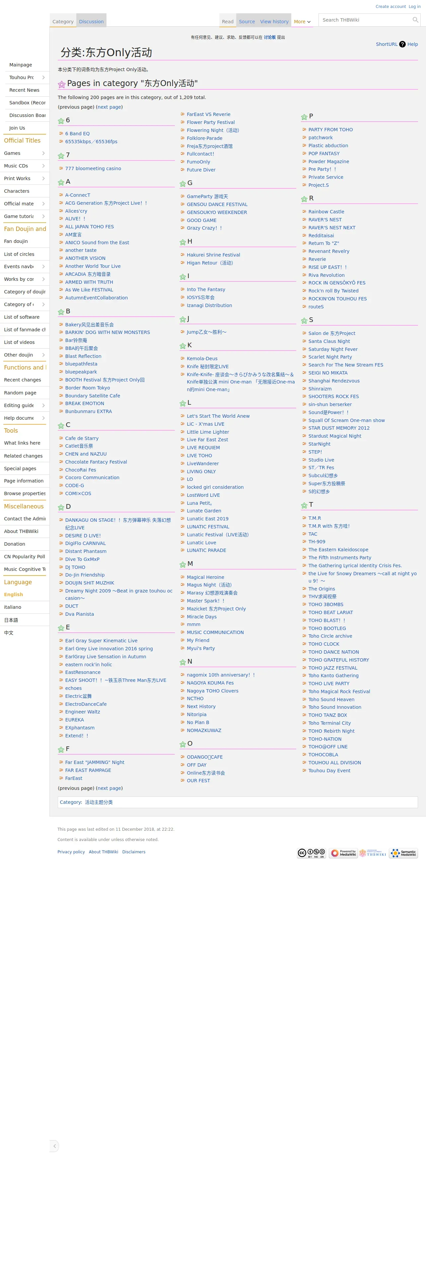The image size is (426, 1280).
Task: Open the Touhou Day Event page
Action: [x=329, y=771]
